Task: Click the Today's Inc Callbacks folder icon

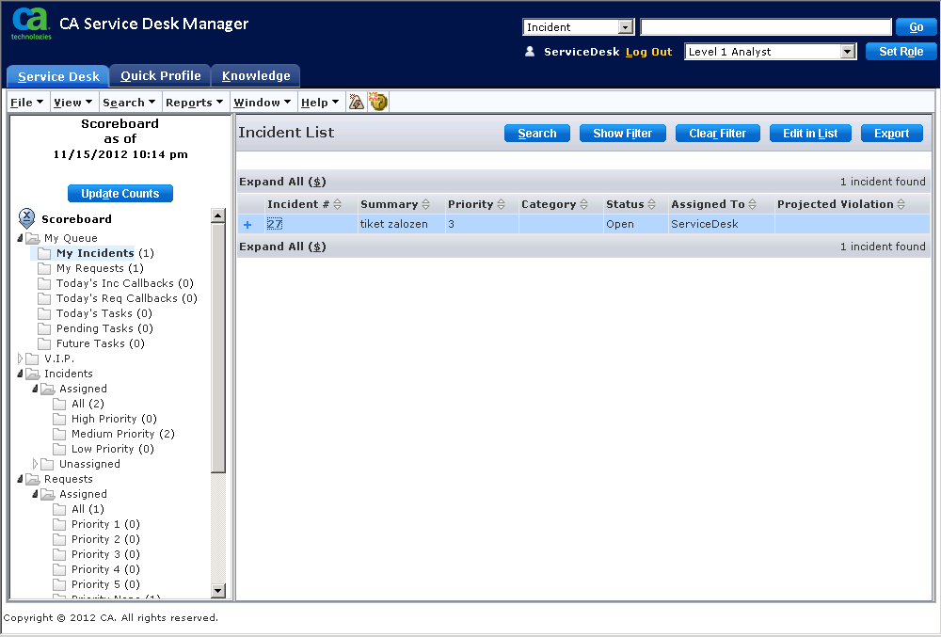Action: click(44, 283)
